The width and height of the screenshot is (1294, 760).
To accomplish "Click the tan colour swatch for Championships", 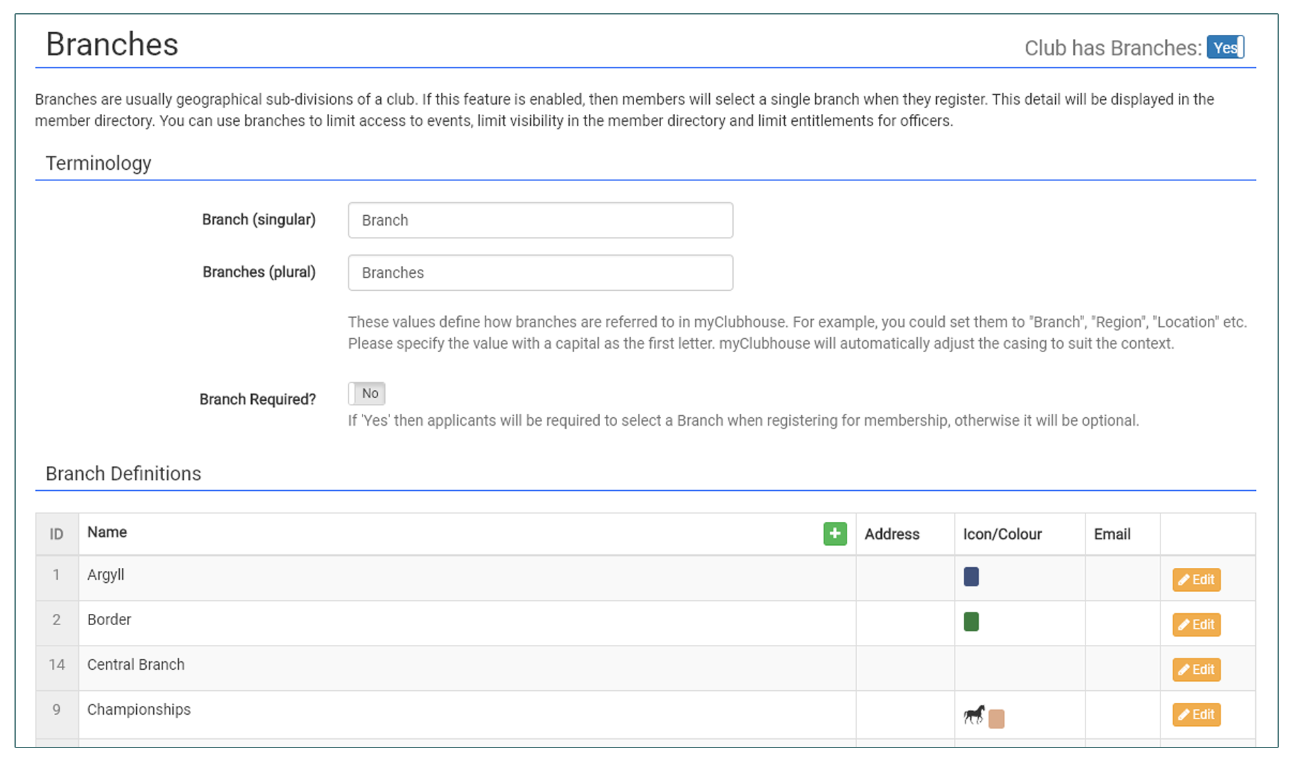I will tap(996, 719).
